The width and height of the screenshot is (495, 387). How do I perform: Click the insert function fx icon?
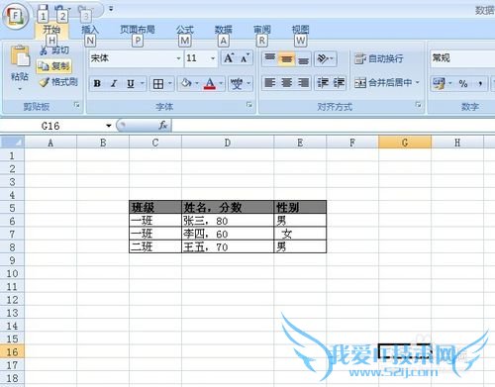(x=163, y=126)
